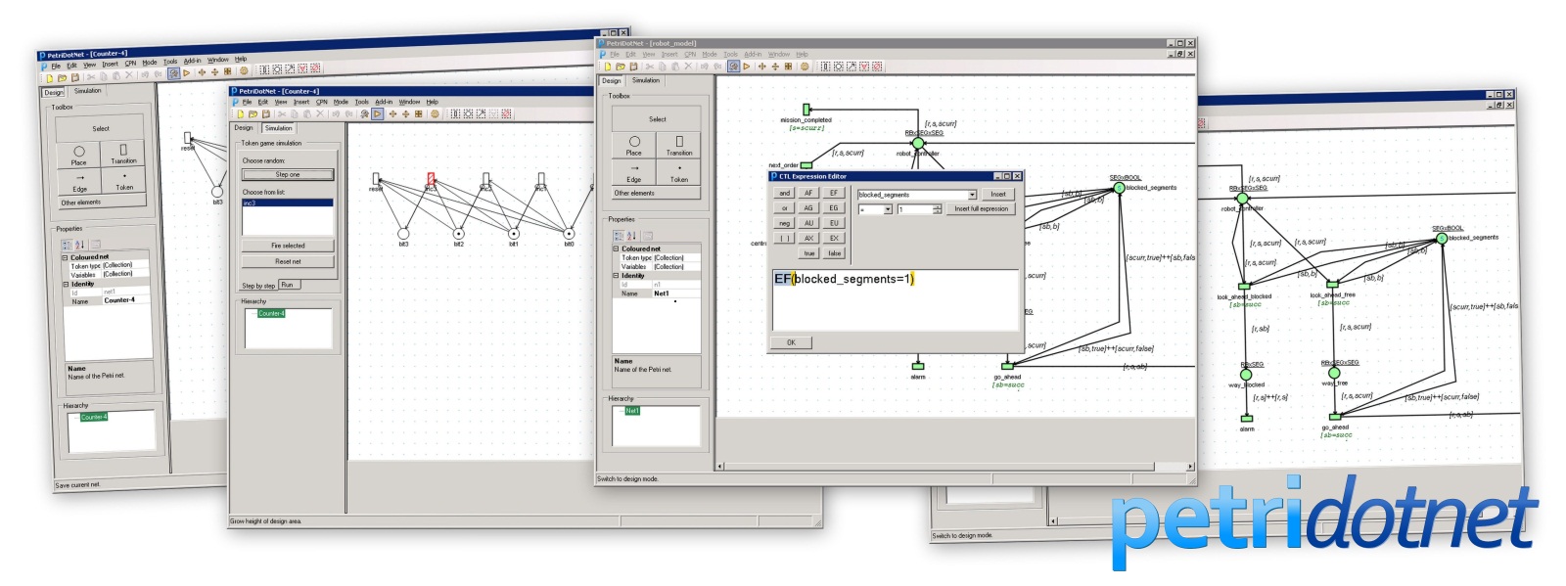The image size is (1566, 586).
Task: Click alphabetical sort icon in robot_model Properties
Action: [x=631, y=236]
